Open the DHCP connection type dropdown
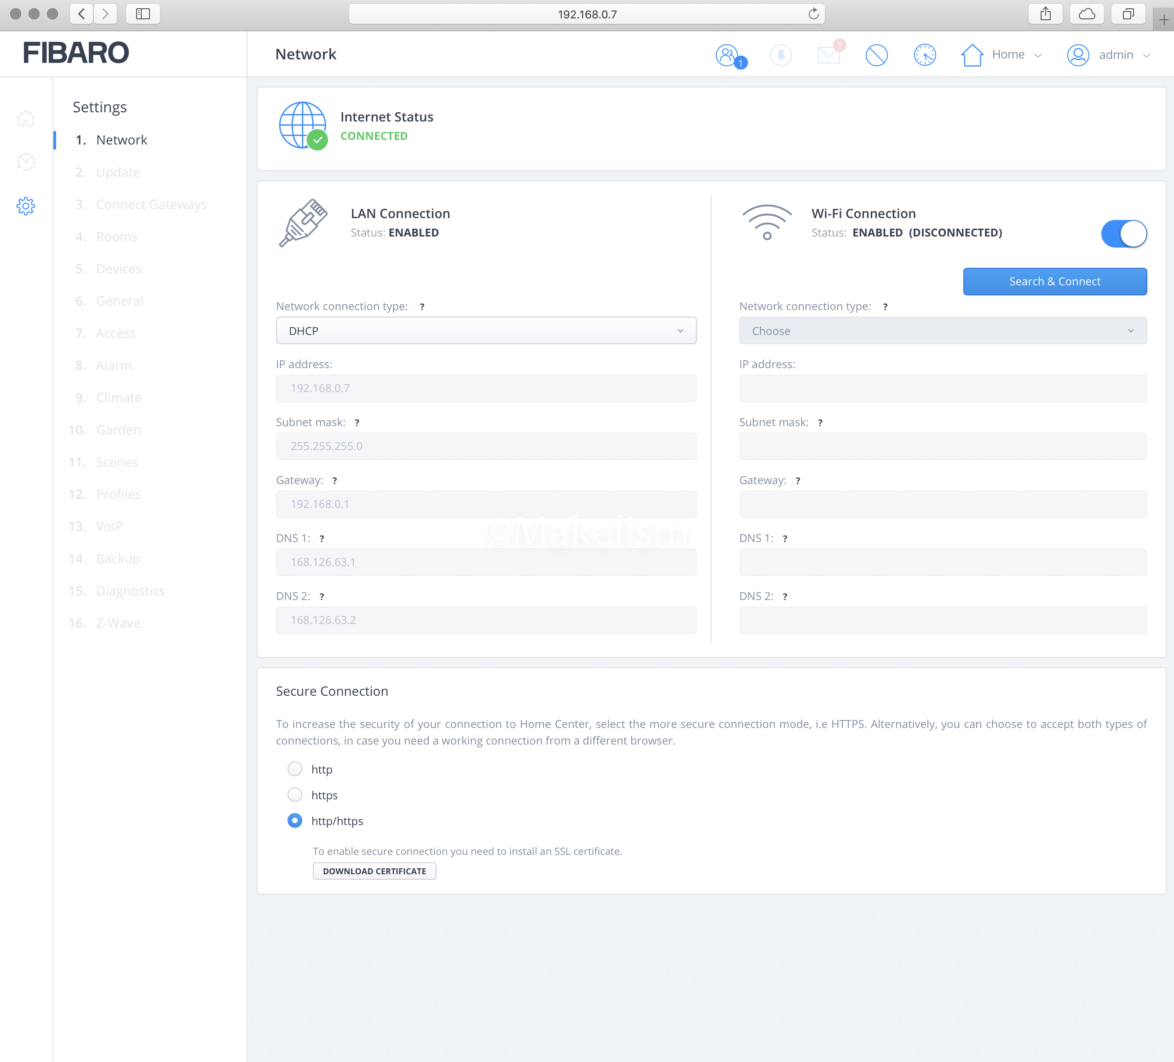This screenshot has width=1174, height=1062. tap(486, 330)
